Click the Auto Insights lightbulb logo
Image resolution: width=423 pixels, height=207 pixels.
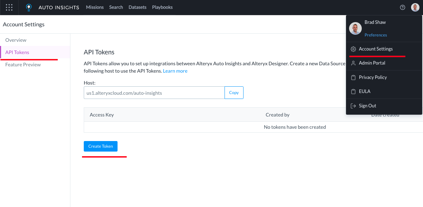tap(29, 7)
